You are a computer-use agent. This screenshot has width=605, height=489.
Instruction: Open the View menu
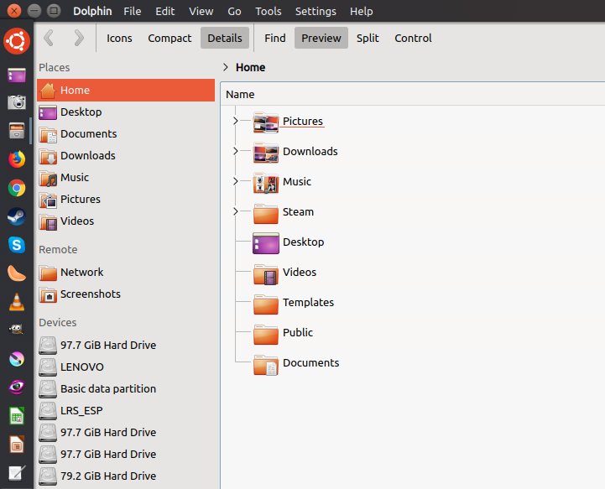(x=201, y=11)
